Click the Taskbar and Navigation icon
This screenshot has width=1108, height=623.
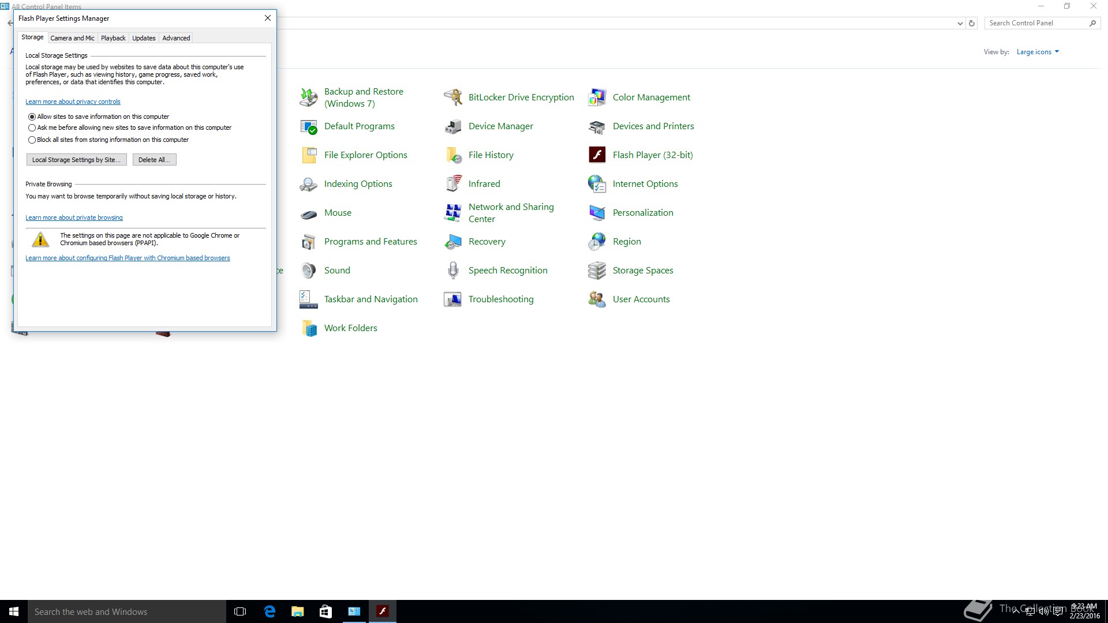[x=309, y=299]
